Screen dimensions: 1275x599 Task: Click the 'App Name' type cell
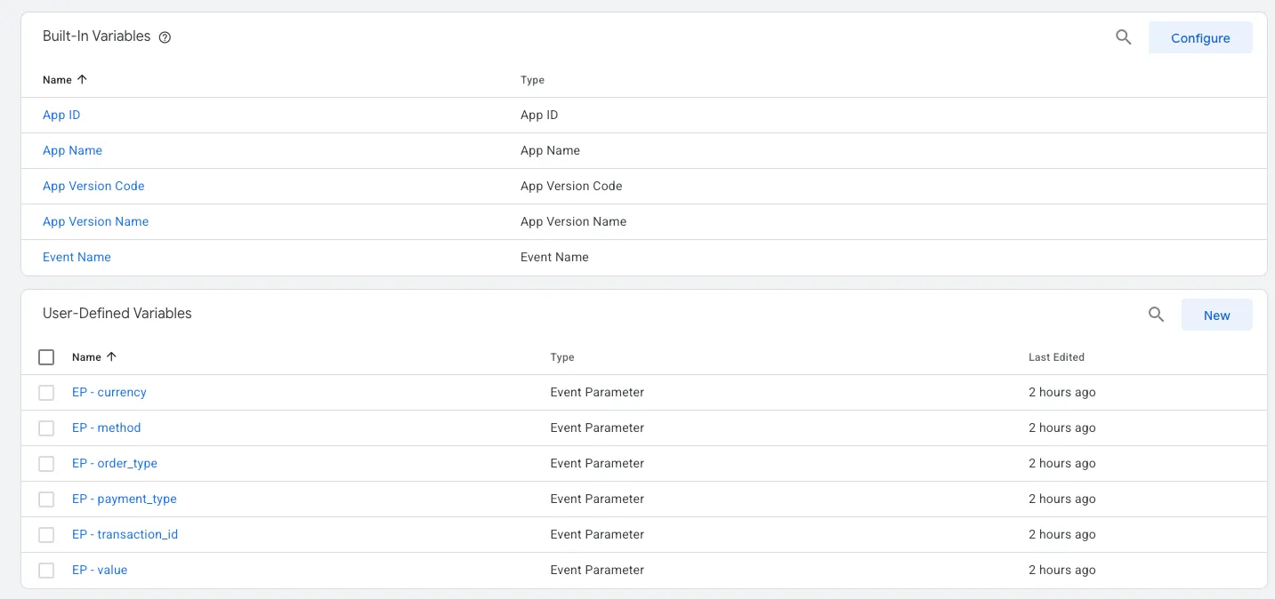click(550, 150)
